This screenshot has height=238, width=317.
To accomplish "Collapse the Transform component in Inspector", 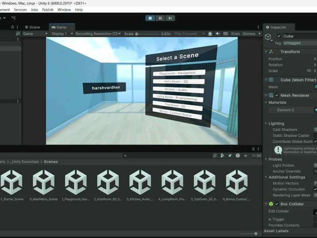I will (x=265, y=52).
